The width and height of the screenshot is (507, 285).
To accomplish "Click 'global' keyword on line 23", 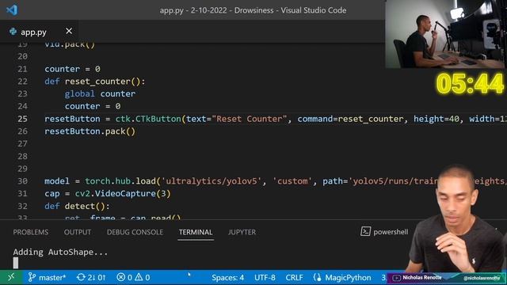I will click(x=79, y=94).
